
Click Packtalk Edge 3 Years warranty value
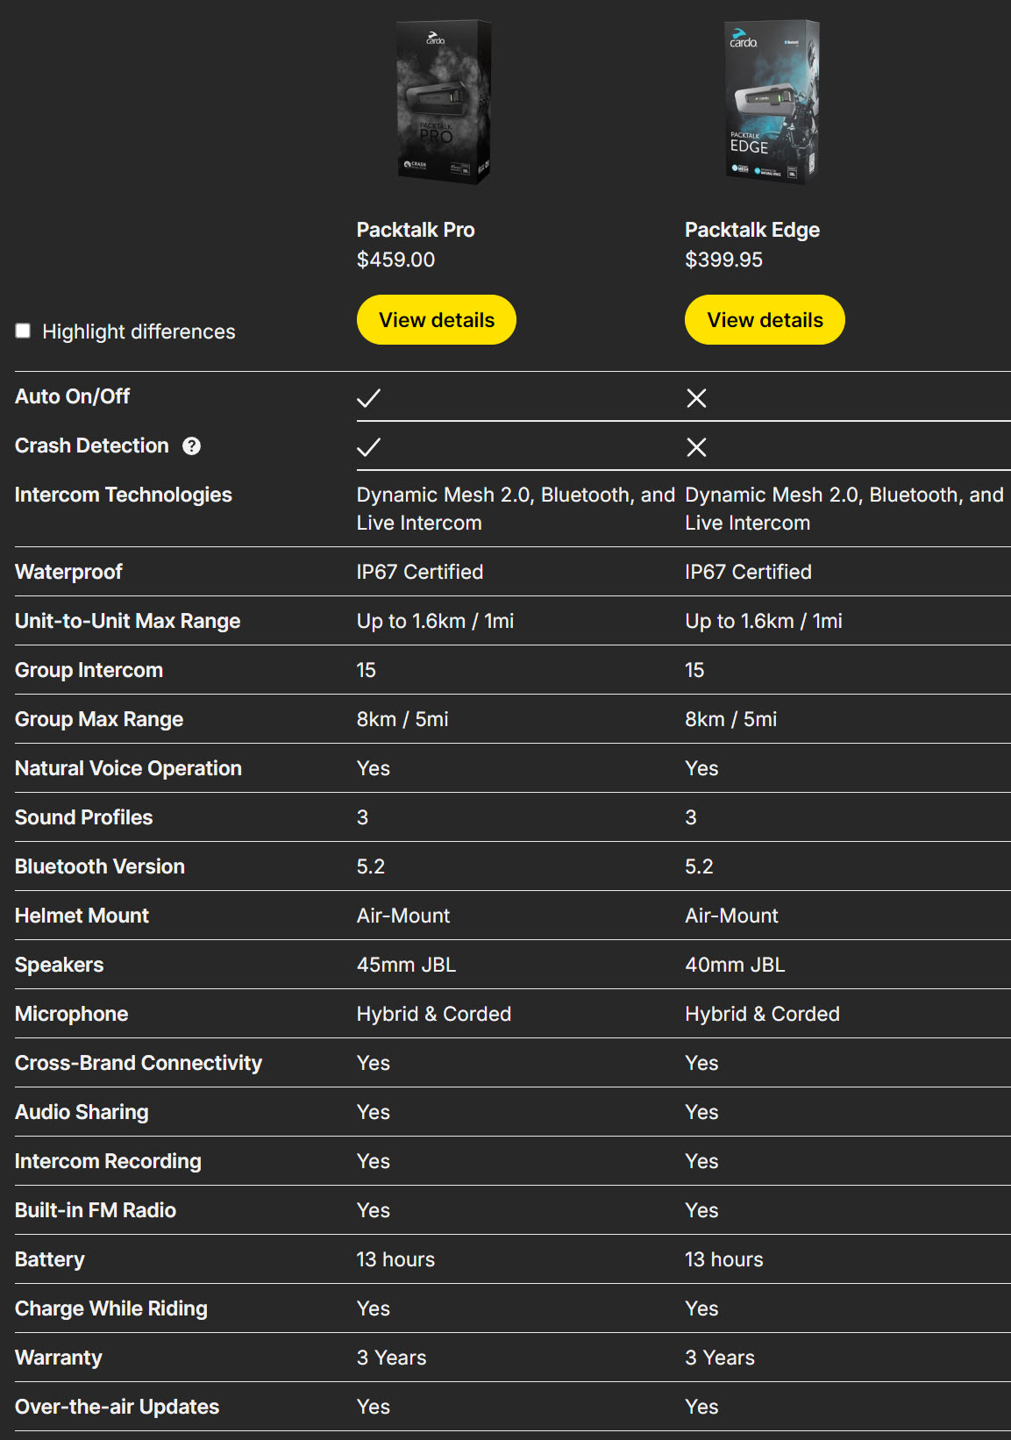720,1358
